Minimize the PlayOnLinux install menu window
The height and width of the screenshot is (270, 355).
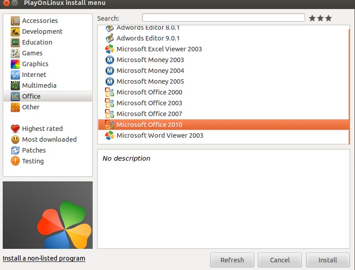(15, 3)
